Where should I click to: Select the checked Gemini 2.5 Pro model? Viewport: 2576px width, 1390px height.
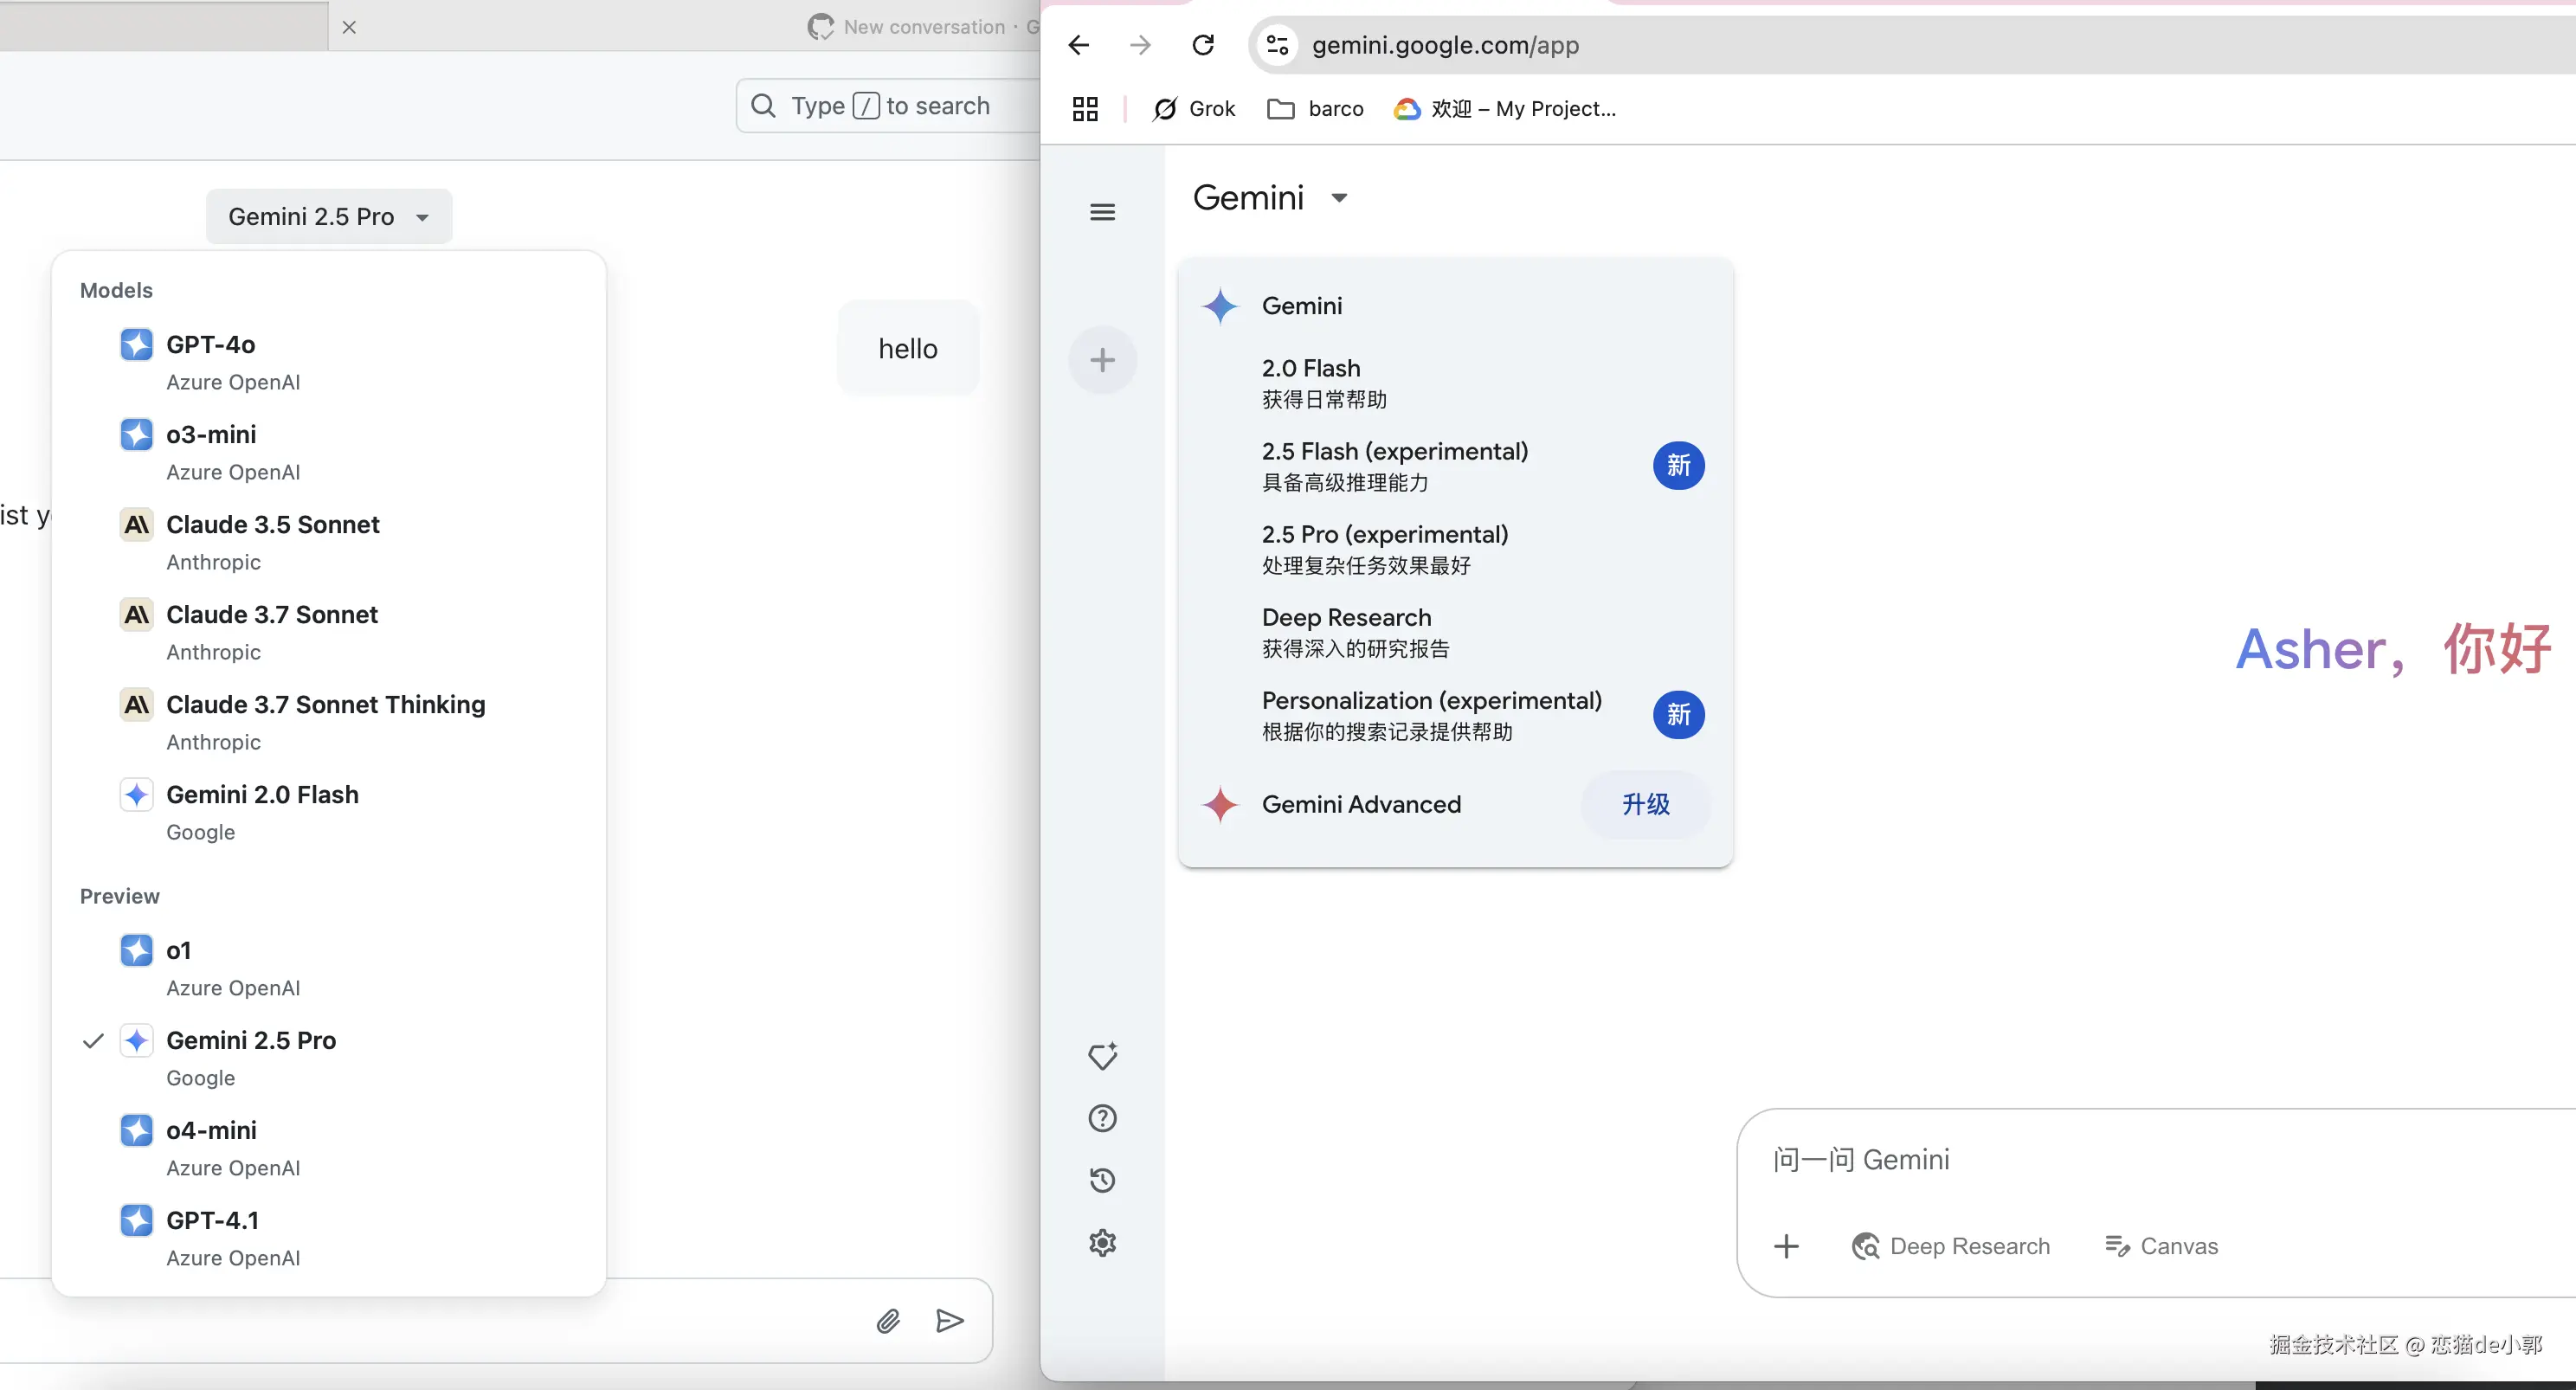(250, 1041)
